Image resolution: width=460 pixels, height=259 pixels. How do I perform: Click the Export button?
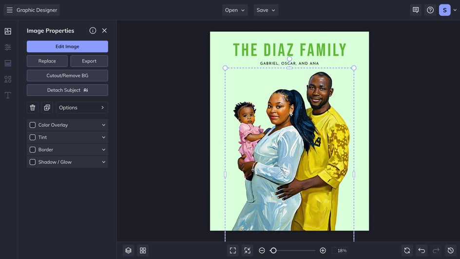89,61
